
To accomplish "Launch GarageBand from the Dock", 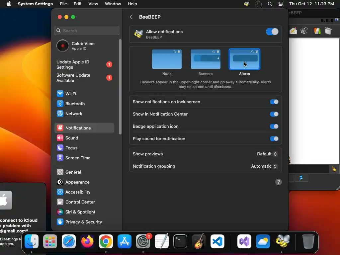I will pos(199,241).
